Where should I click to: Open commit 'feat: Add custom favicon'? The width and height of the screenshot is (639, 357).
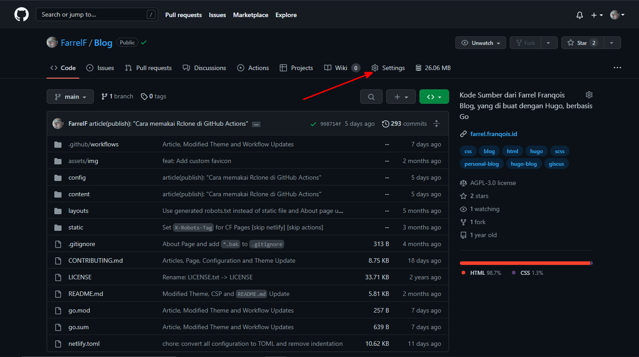pyautogui.click(x=197, y=161)
